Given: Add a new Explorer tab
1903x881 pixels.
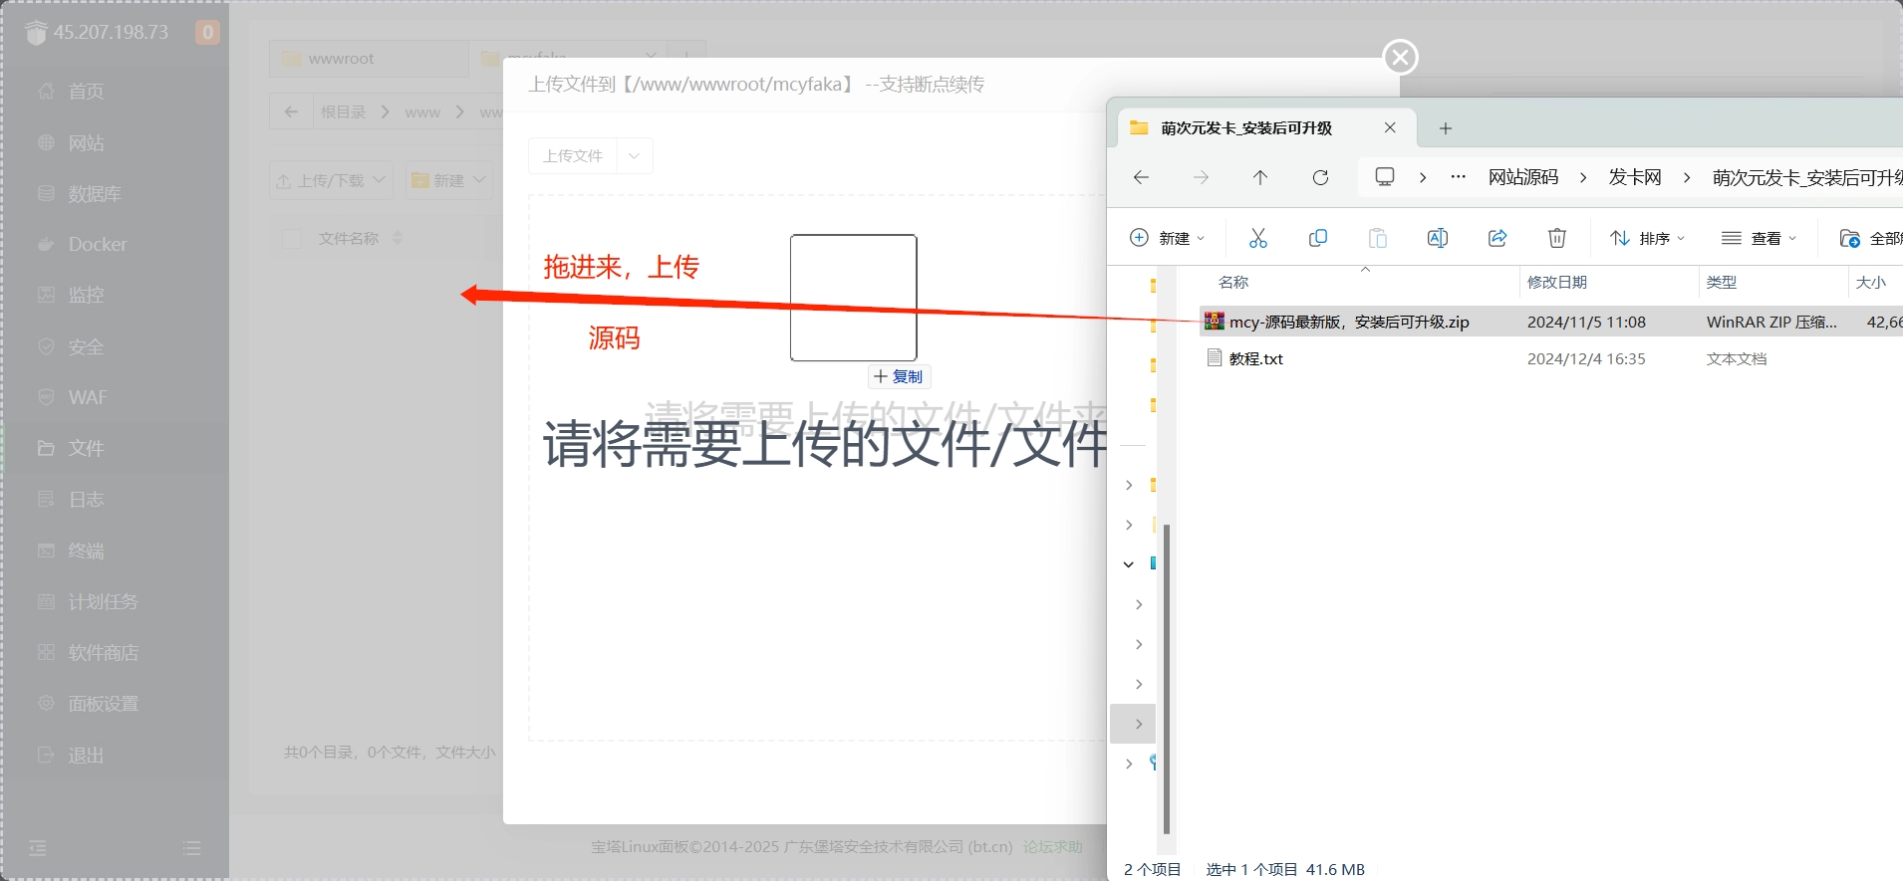Looking at the screenshot, I should click(x=1446, y=128).
